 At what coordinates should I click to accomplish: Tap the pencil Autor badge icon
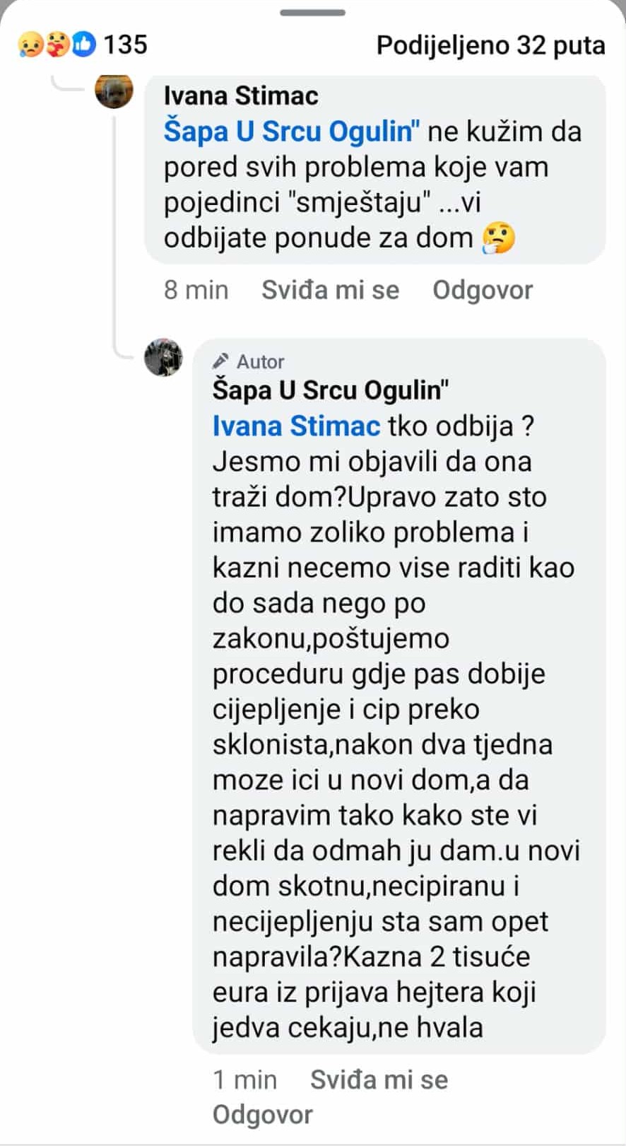[x=220, y=361]
